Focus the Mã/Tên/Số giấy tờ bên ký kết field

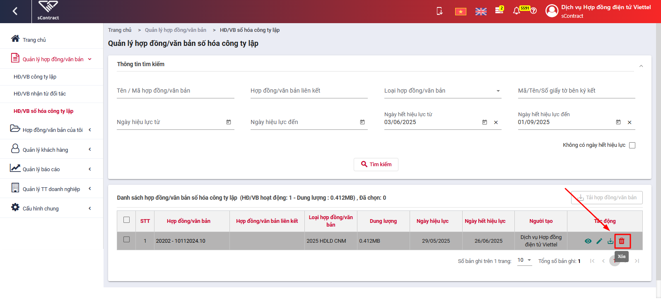[577, 91]
